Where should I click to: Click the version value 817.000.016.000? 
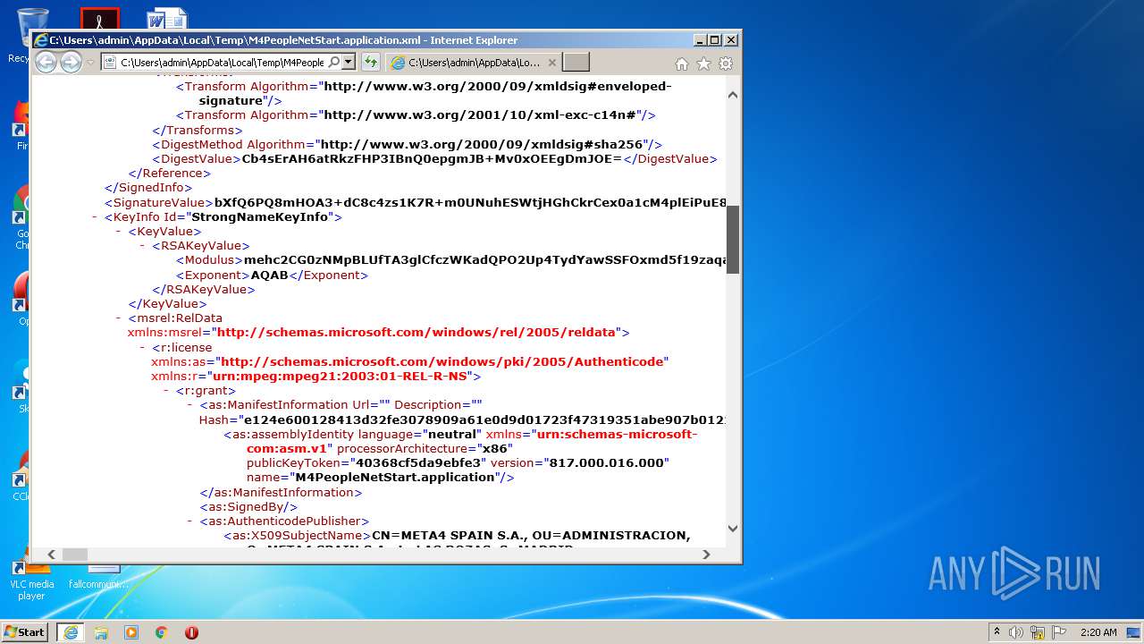(605, 462)
